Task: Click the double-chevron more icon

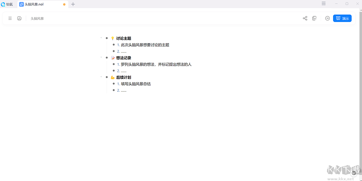Action: [327, 18]
